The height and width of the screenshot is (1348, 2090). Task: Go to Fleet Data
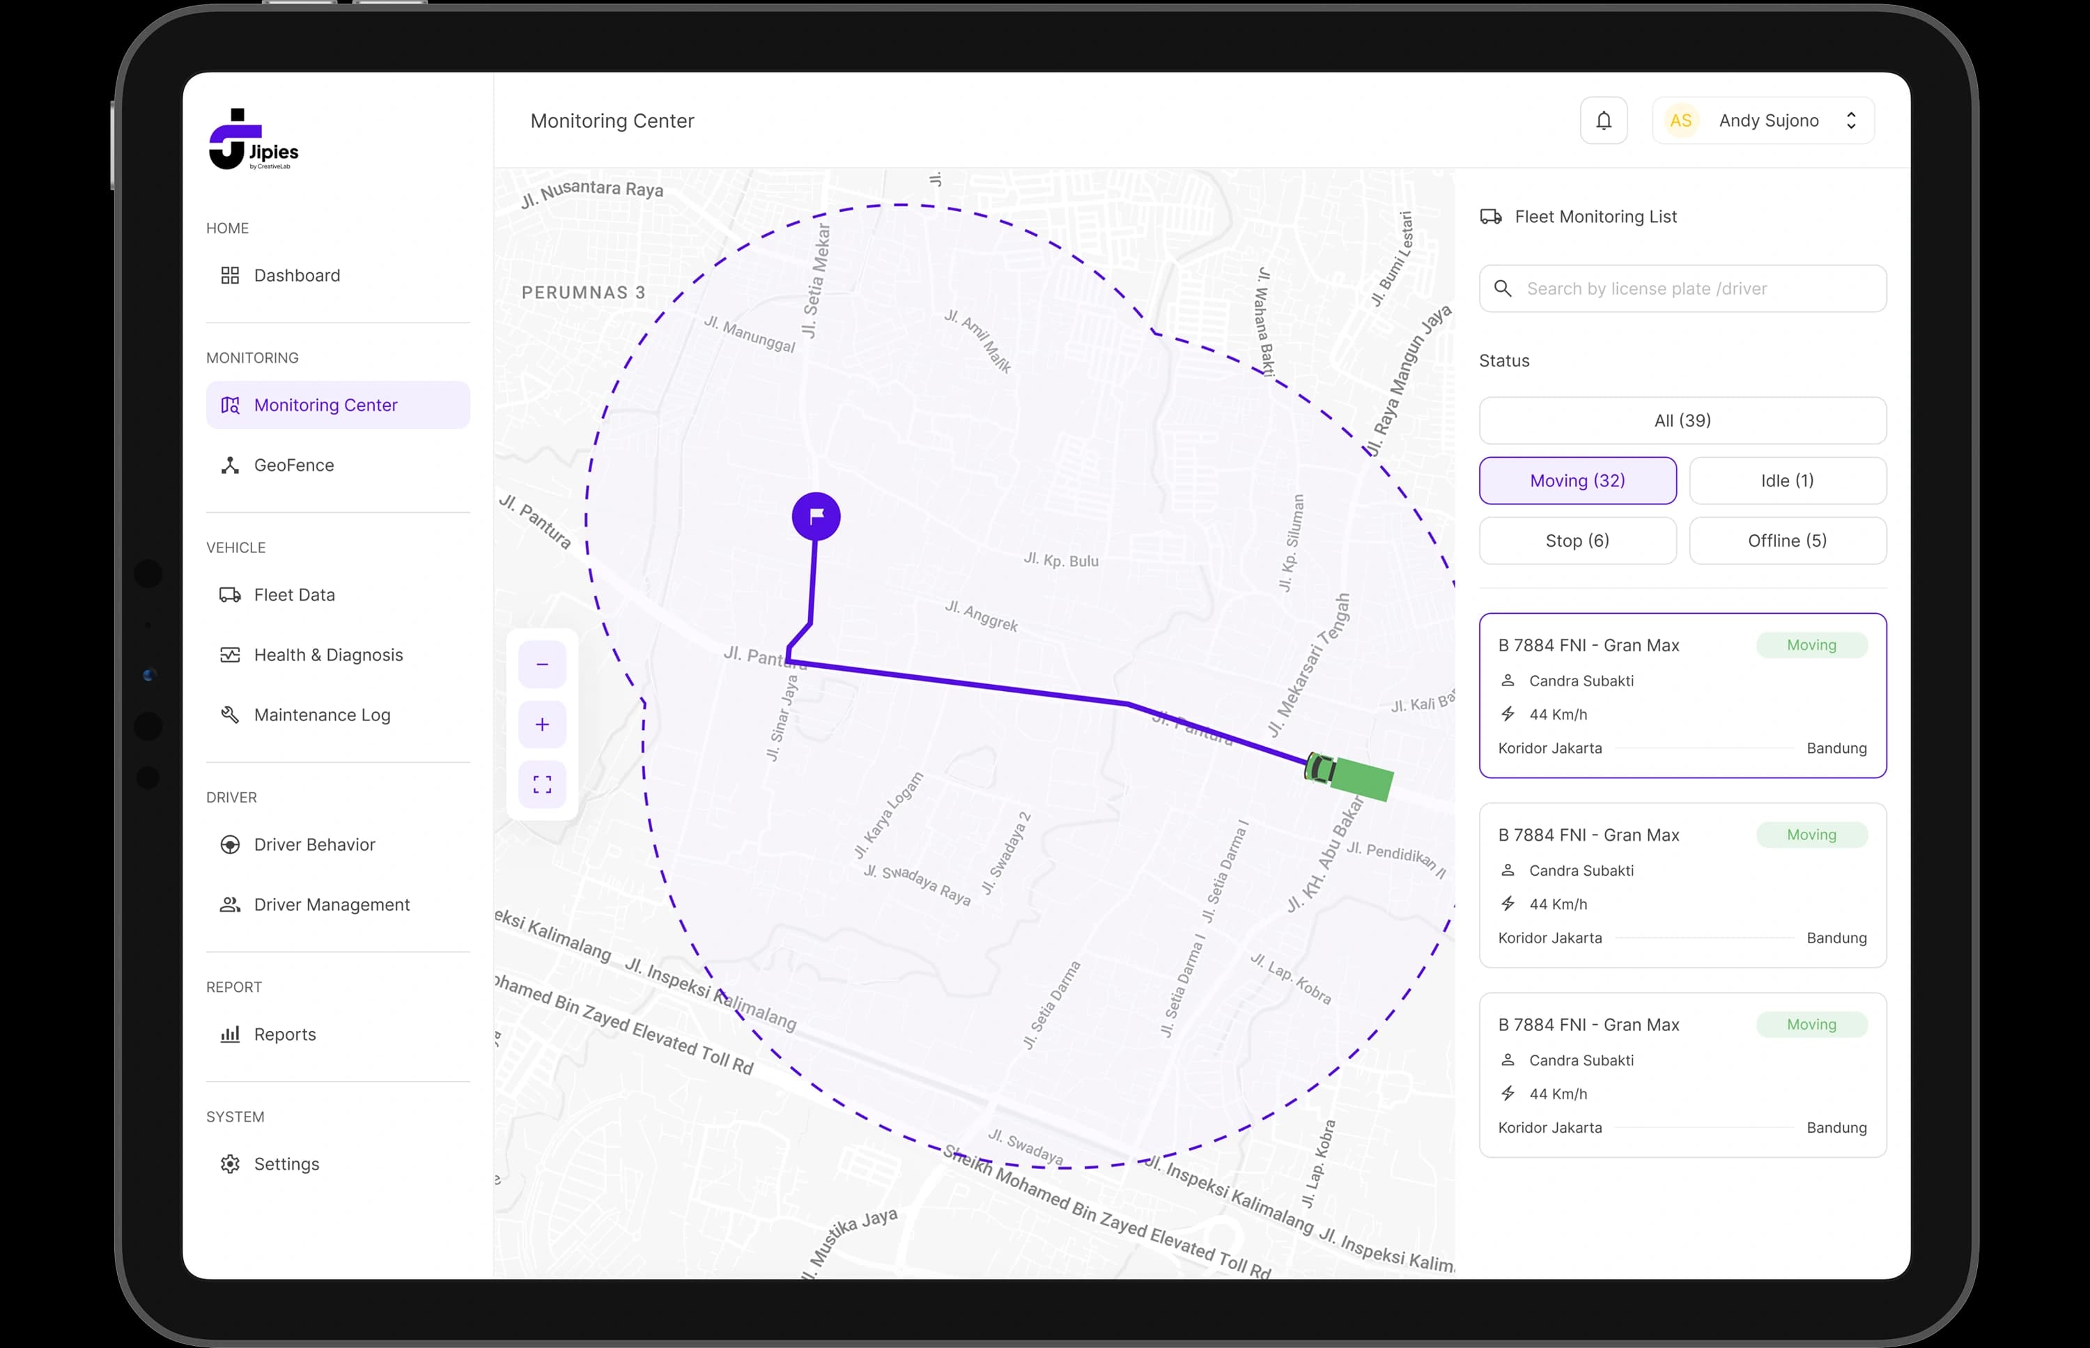[338, 595]
